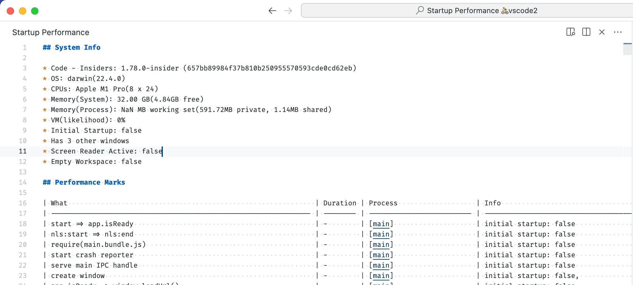Click the Empty Workspace: false line
This screenshot has width=633, height=285.
[92, 161]
